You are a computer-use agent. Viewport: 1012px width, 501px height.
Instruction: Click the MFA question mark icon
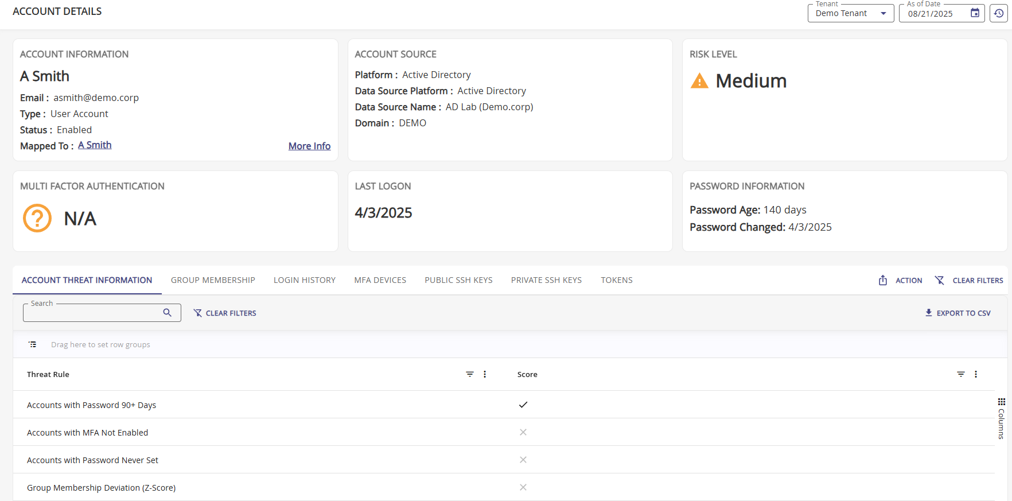37,218
